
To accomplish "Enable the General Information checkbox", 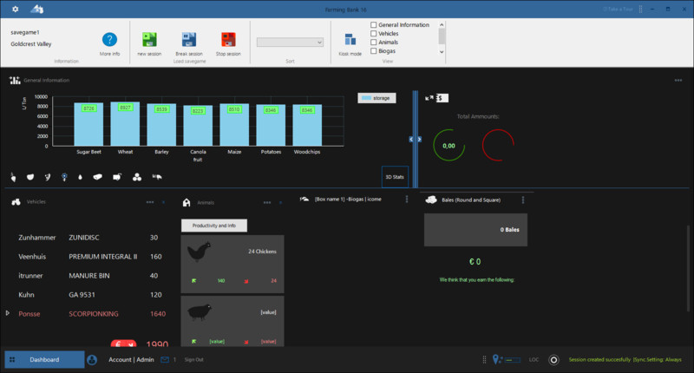I will tap(374, 25).
